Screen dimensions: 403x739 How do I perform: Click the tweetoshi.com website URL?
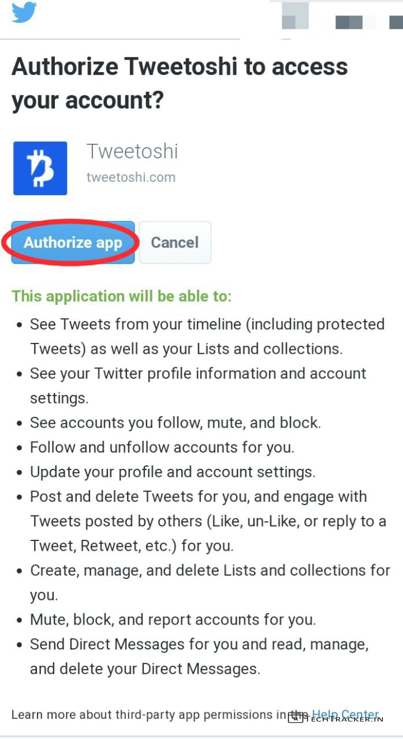tap(131, 177)
